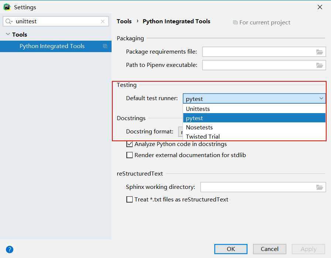Click the Path to Pipenv executable field

tap(264, 65)
